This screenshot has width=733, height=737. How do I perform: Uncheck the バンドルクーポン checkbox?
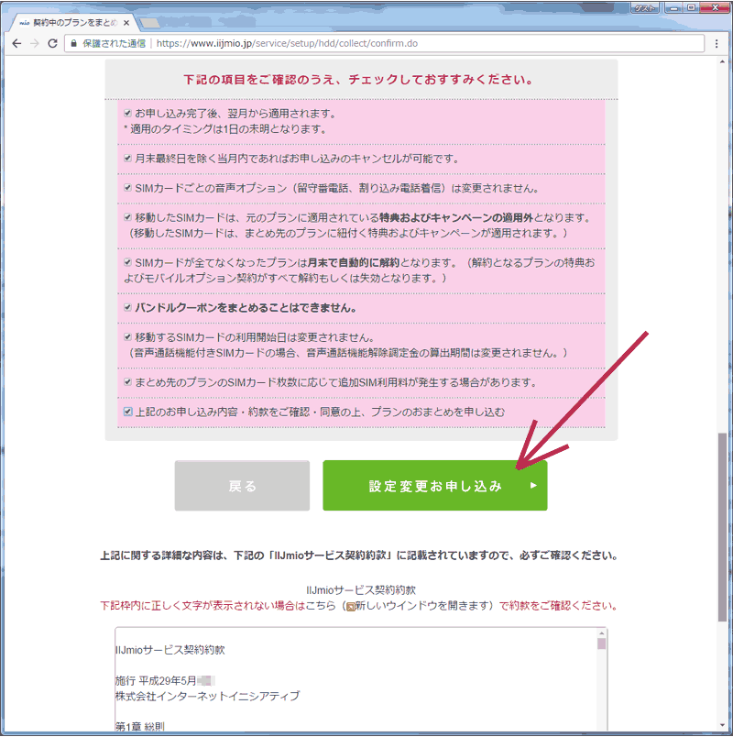pos(128,308)
